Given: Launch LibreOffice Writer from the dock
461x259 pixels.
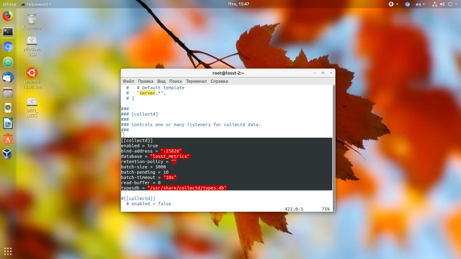Looking at the screenshot, I should coord(8,123).
